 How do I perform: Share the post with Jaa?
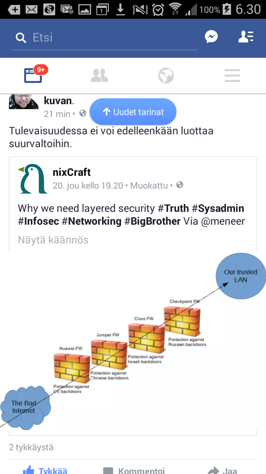click(x=222, y=471)
